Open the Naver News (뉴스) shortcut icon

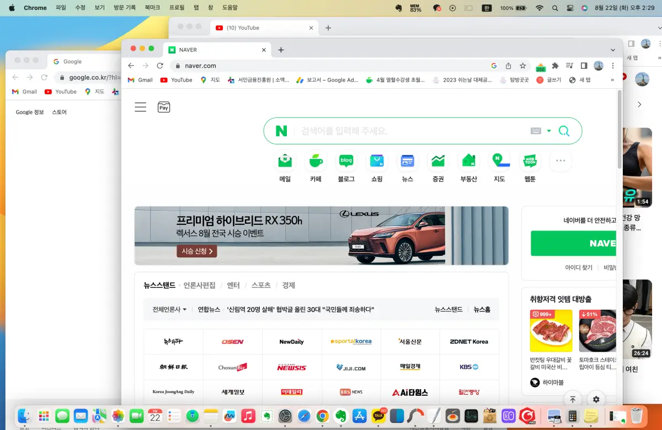click(408, 161)
